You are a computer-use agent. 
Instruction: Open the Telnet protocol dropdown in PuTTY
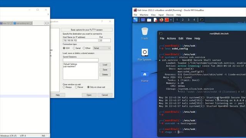101,48
